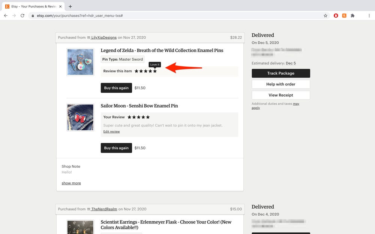Click the Help with order button
Image resolution: width=375 pixels, height=234 pixels.
coord(281,84)
